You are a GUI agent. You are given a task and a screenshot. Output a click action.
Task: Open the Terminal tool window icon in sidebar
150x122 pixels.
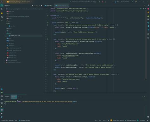(x=2, y=110)
